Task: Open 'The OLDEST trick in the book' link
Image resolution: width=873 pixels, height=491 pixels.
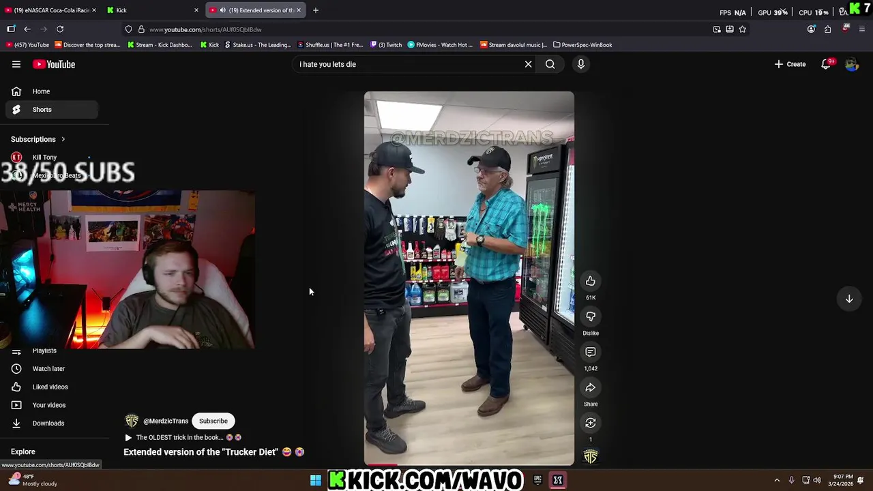Action: coord(183,437)
